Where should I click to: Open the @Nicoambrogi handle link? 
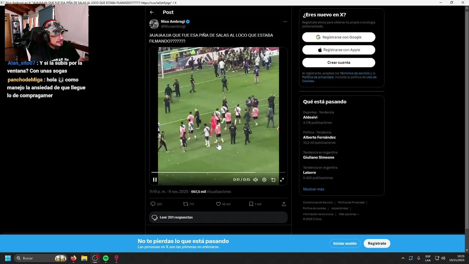173,26
